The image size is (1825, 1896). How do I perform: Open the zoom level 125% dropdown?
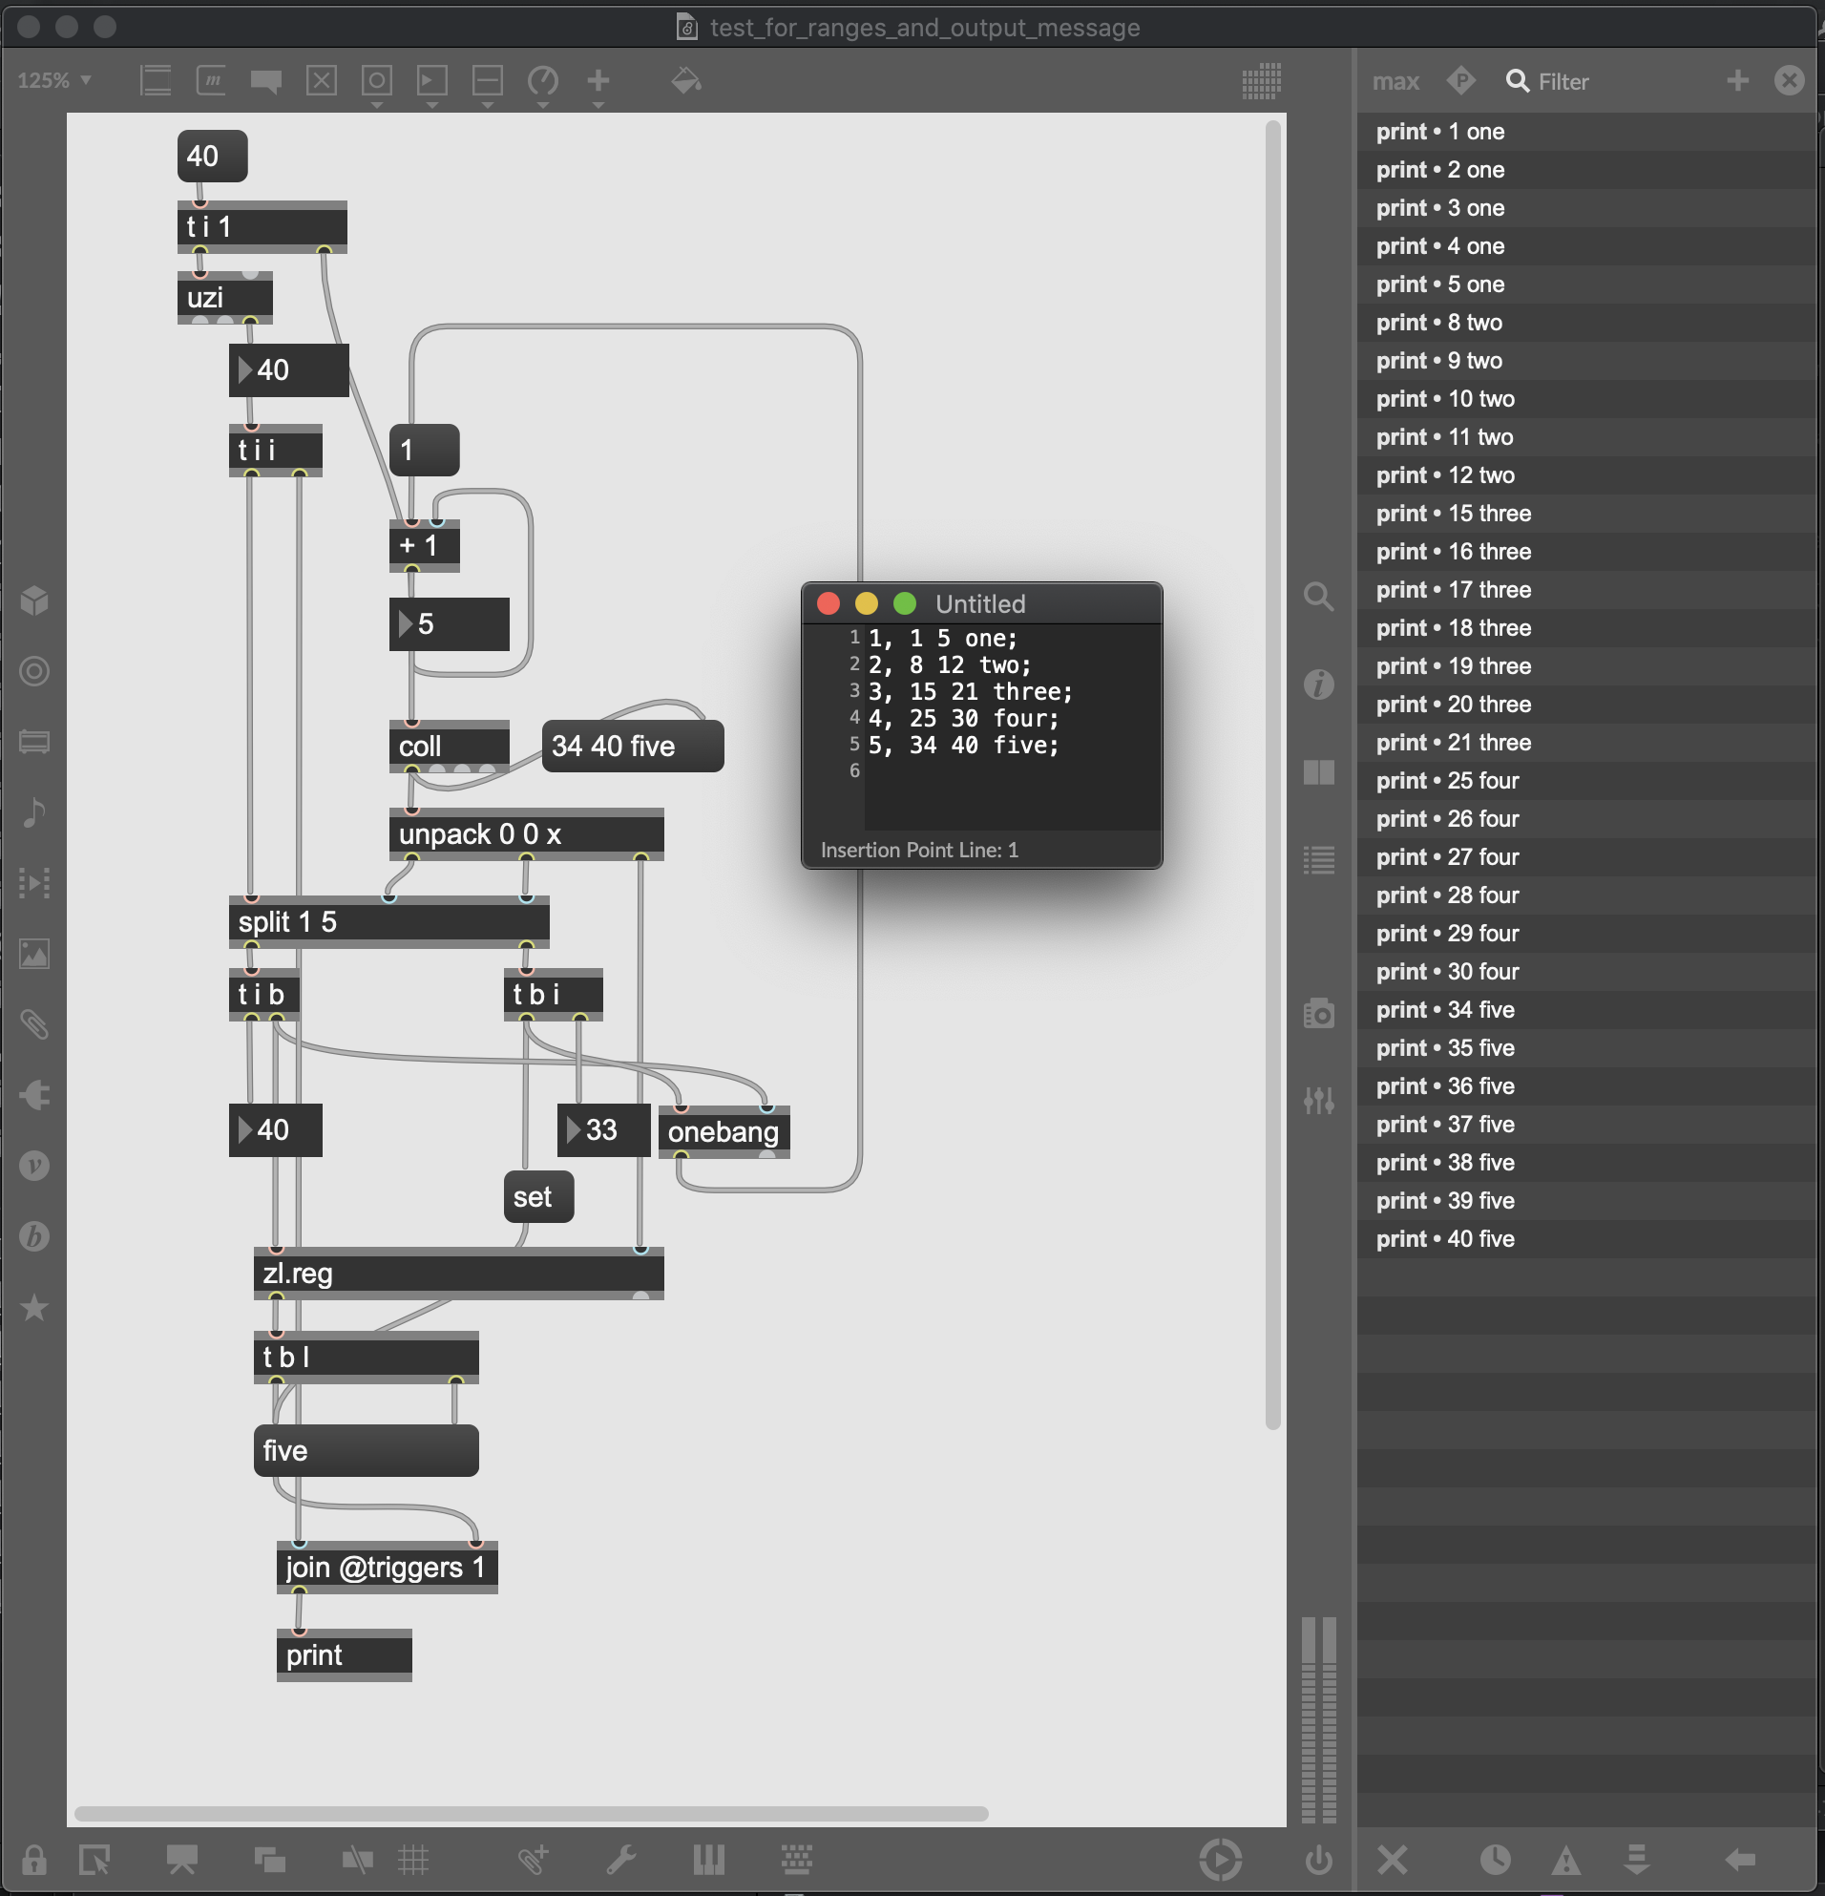(54, 80)
